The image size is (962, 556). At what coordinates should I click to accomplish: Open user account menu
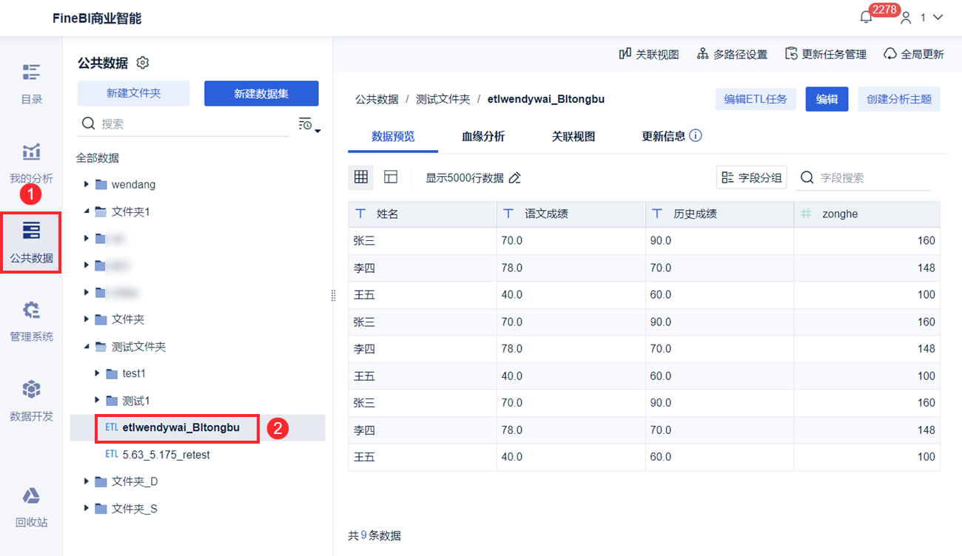click(921, 17)
